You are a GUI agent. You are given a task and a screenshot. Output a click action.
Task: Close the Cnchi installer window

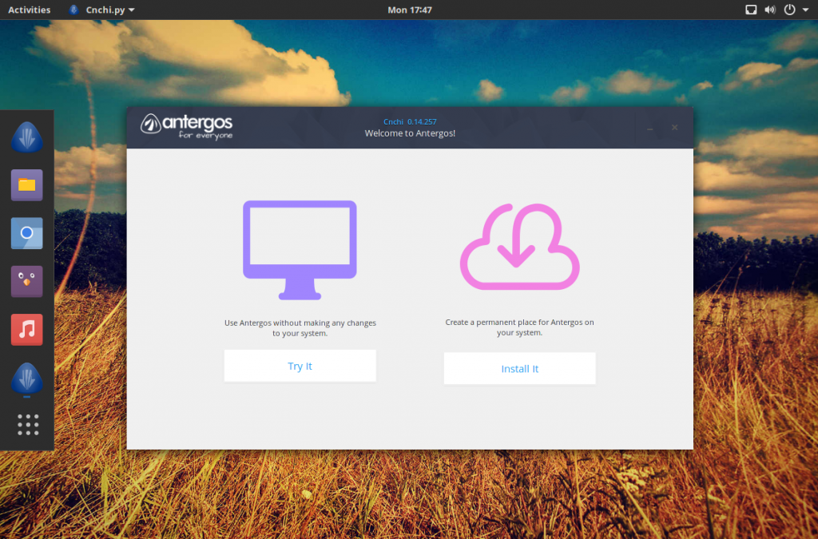coord(674,127)
